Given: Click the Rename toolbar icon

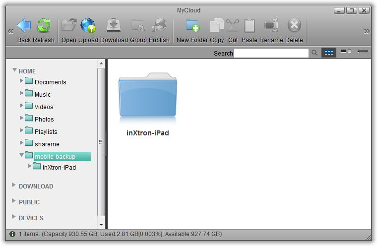Looking at the screenshot, I should click(x=271, y=26).
